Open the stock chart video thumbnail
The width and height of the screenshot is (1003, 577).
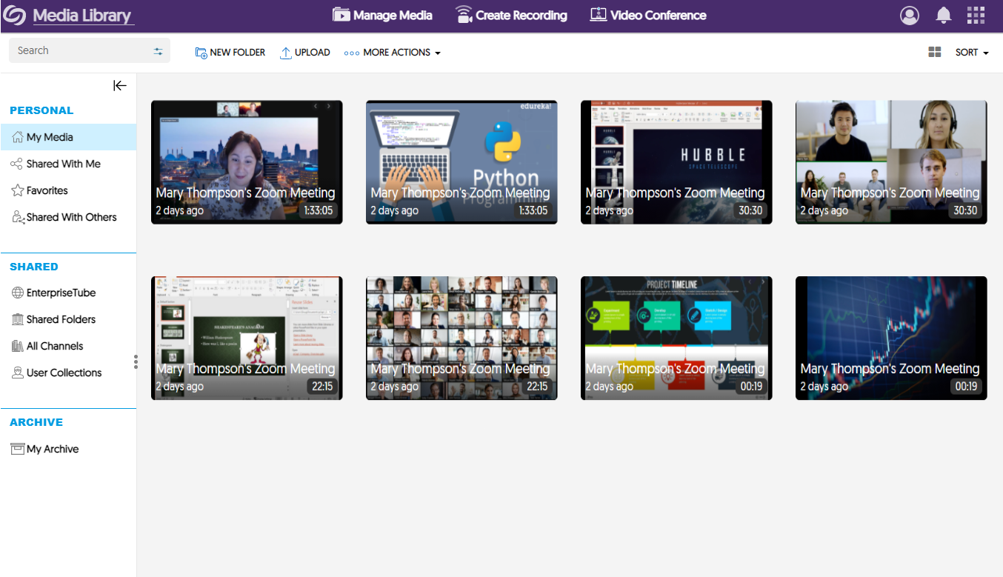pyautogui.click(x=891, y=338)
